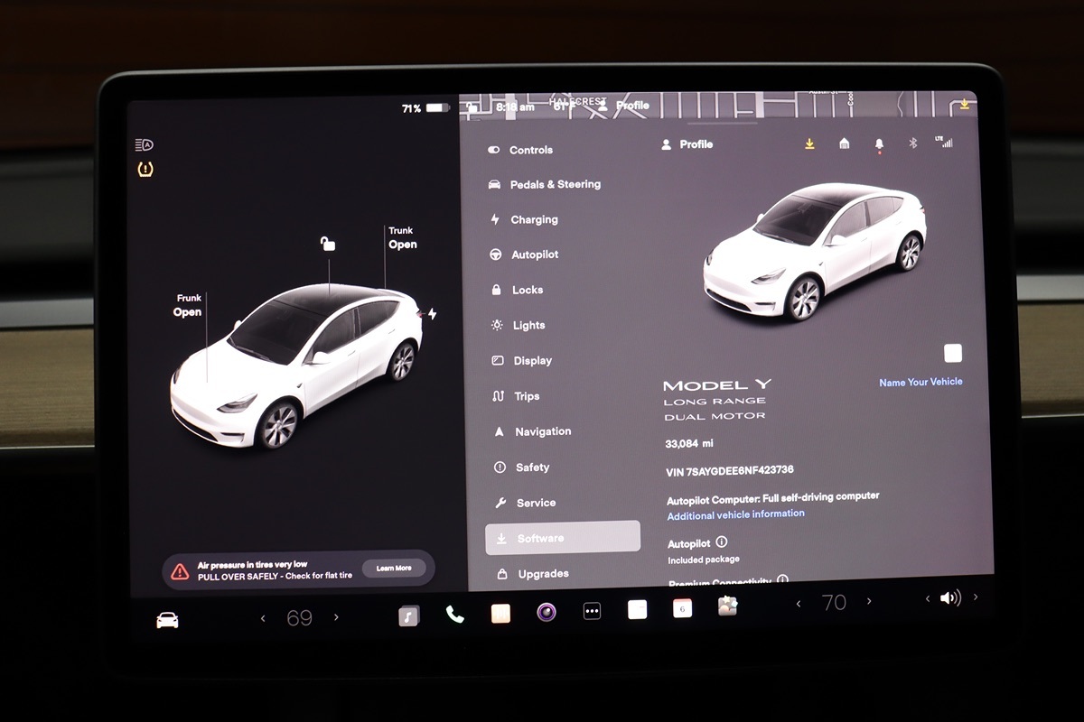The width and height of the screenshot is (1084, 722).
Task: Open the Profile dropdown in settings header
Action: 687,144
